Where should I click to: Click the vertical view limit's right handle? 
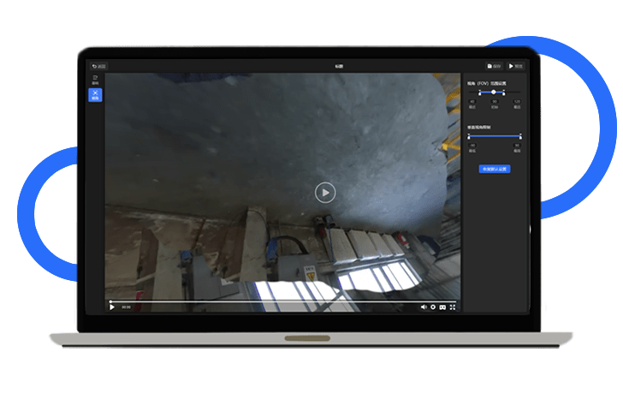coord(519,135)
